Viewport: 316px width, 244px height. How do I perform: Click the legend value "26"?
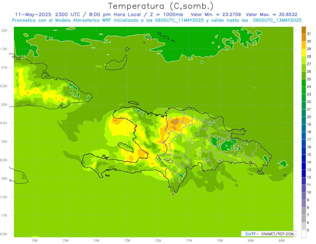click(x=309, y=72)
